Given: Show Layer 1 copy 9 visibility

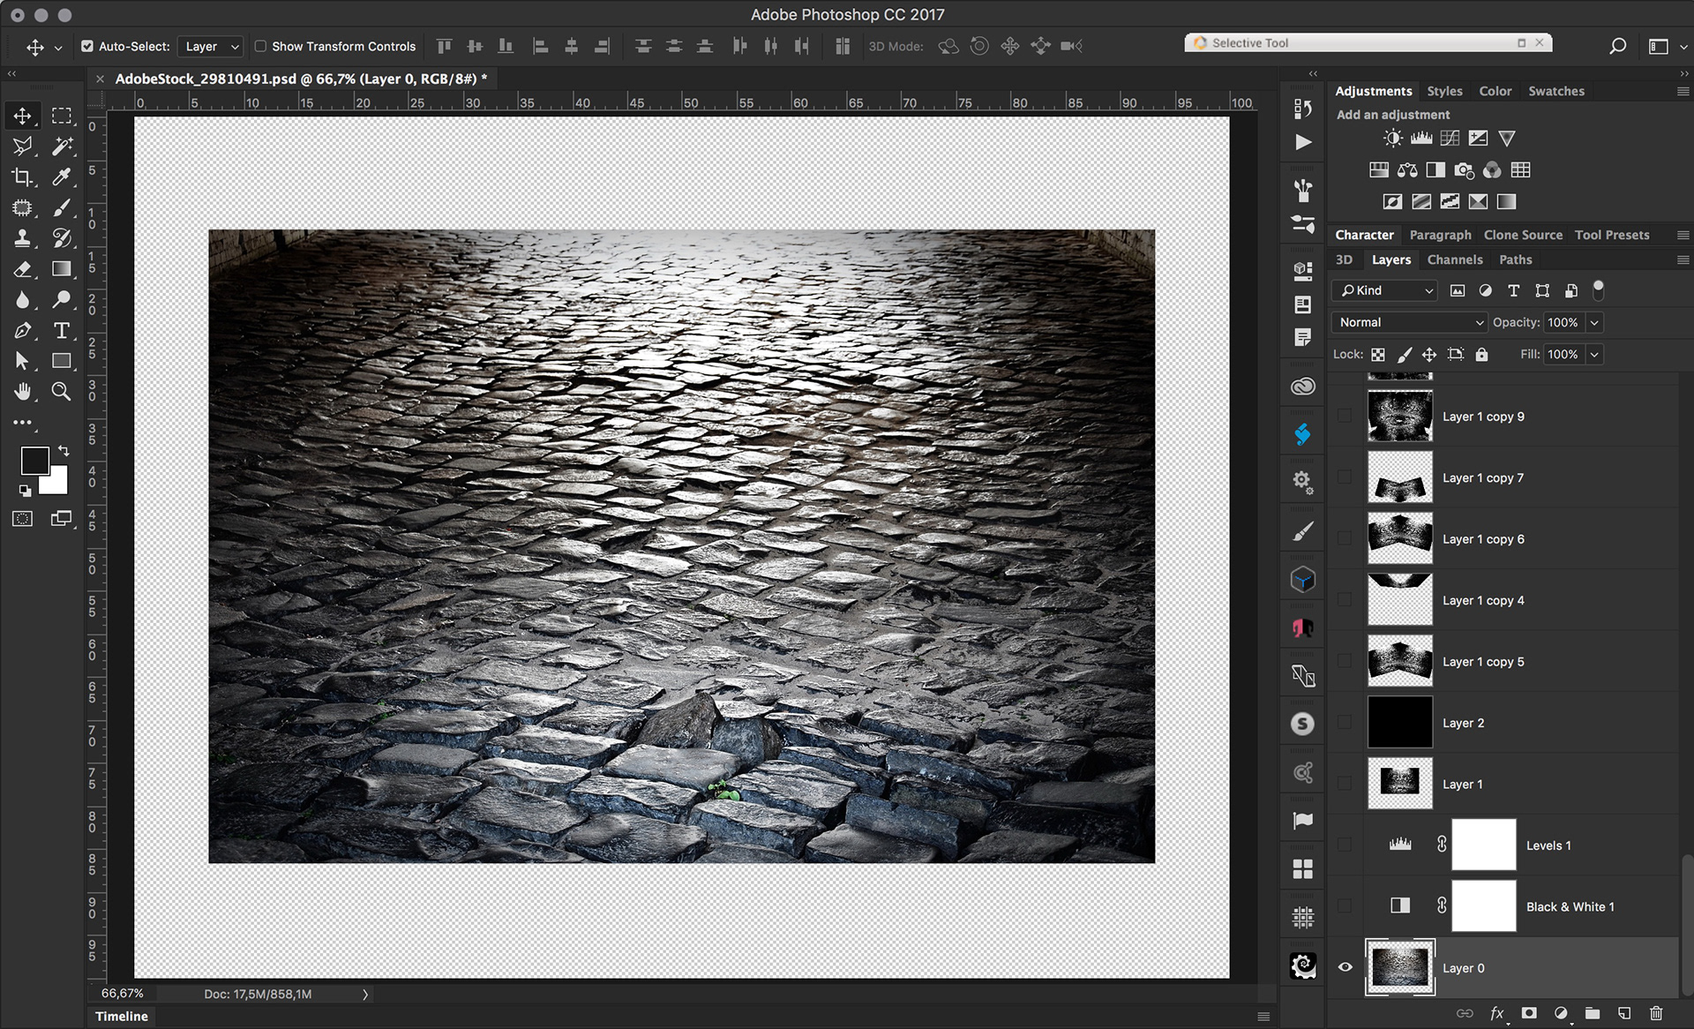Looking at the screenshot, I should [x=1345, y=416].
